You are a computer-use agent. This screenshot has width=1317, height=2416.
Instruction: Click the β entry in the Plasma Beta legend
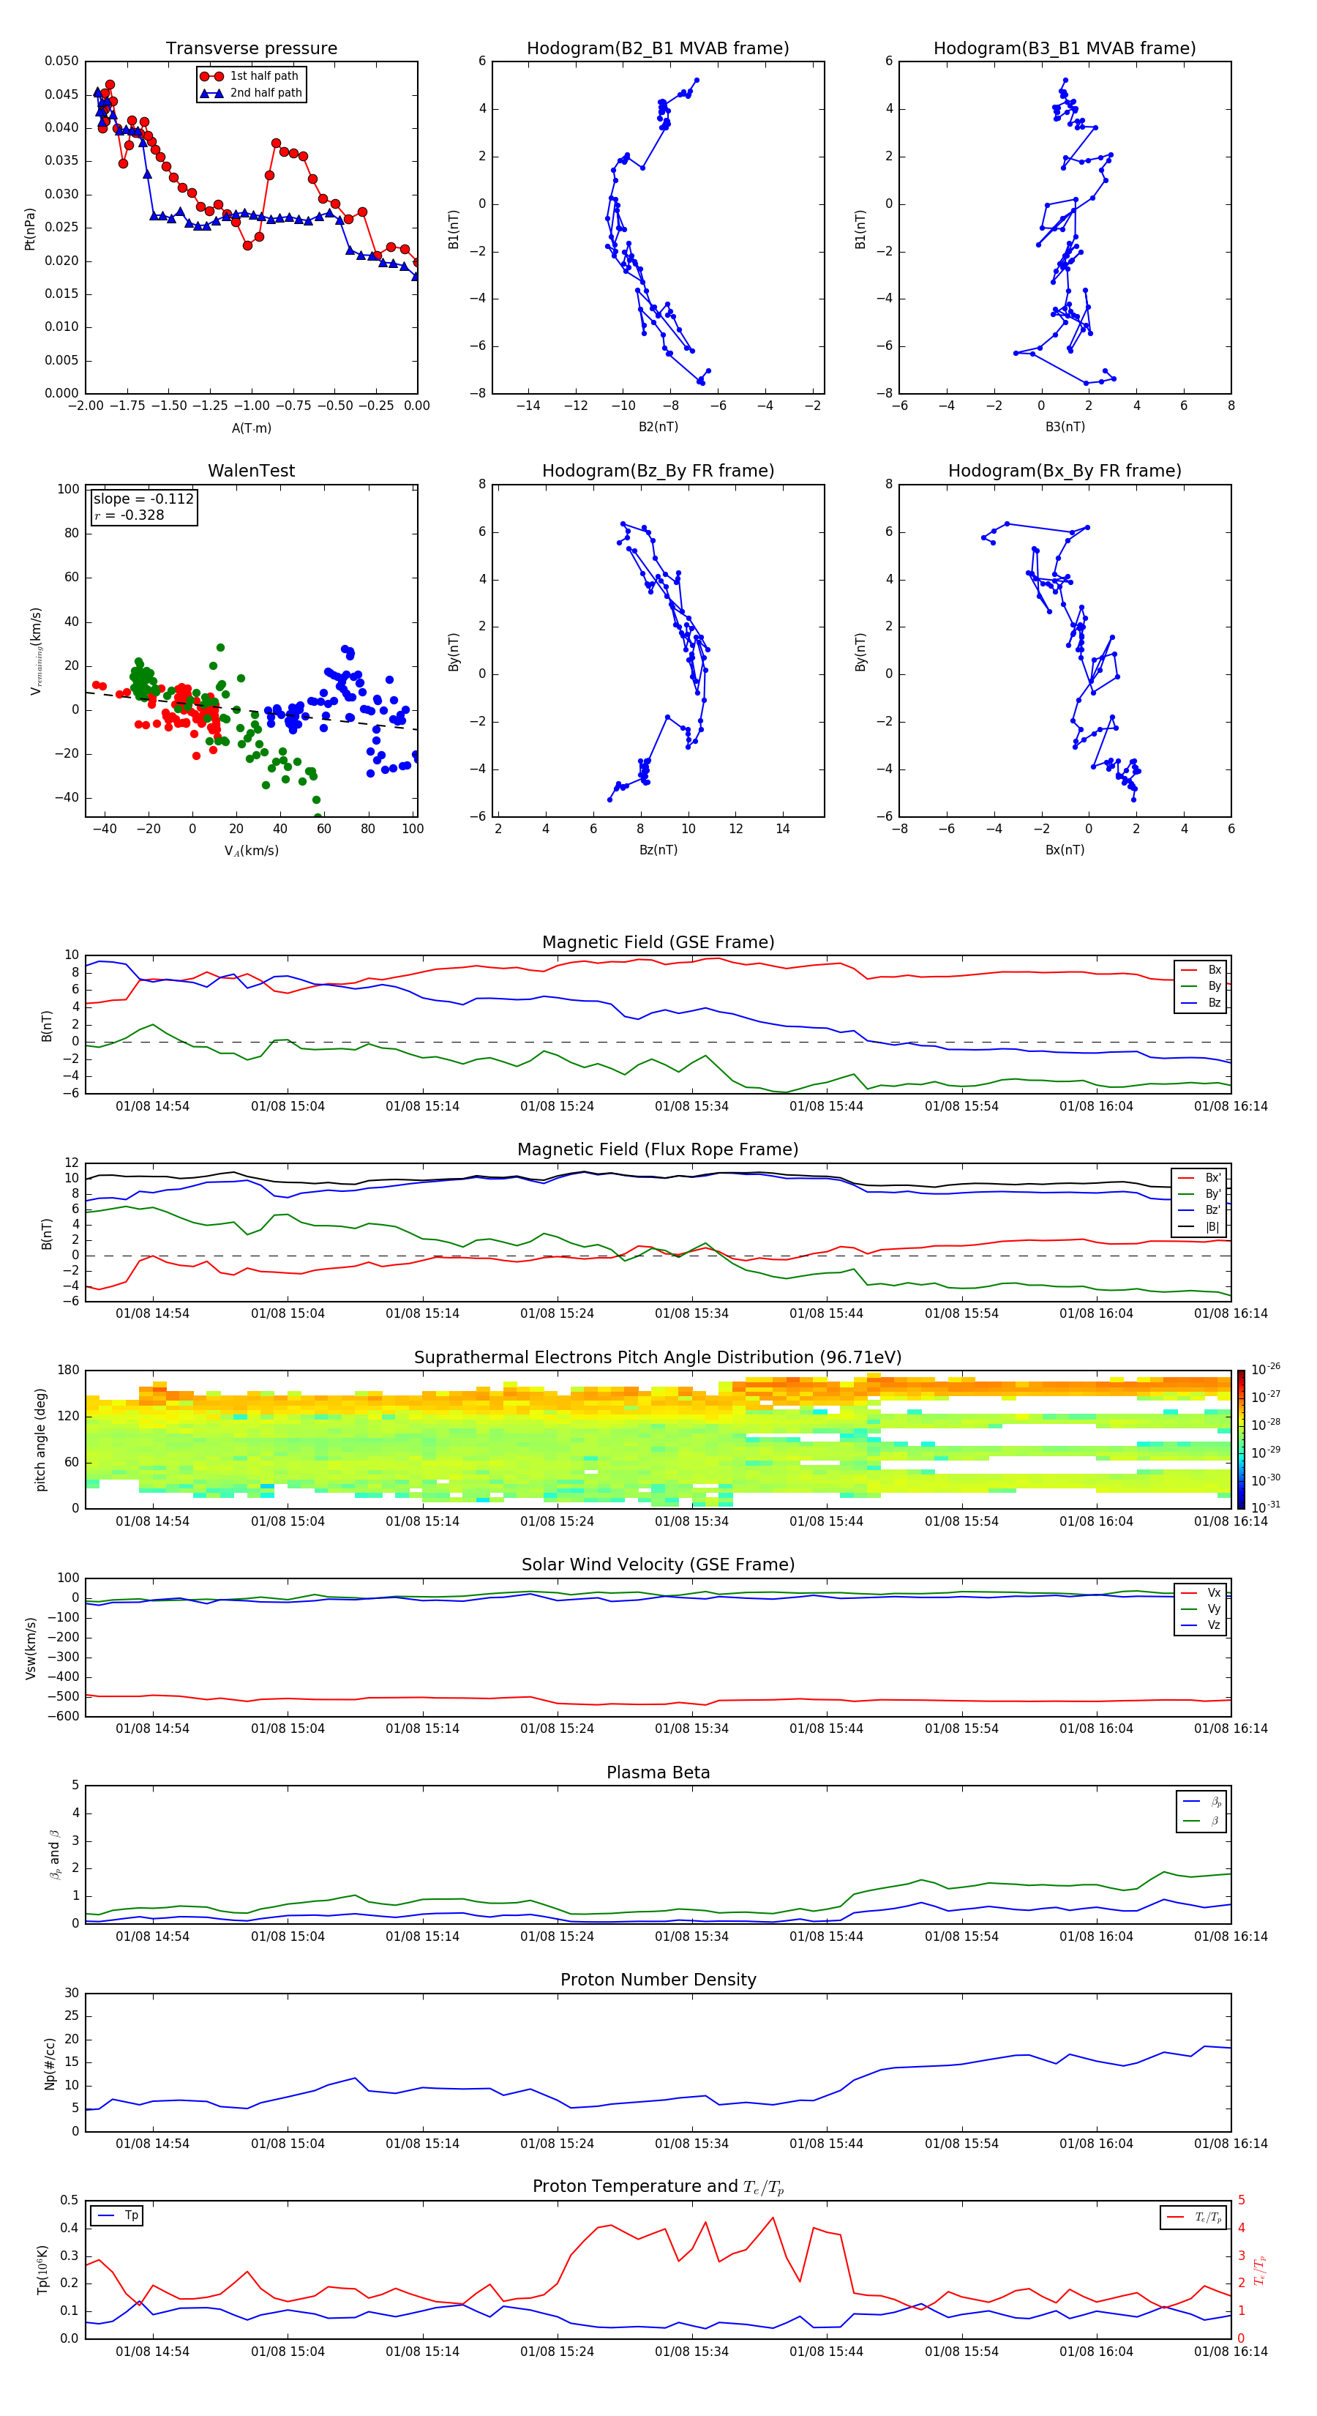click(1201, 1821)
